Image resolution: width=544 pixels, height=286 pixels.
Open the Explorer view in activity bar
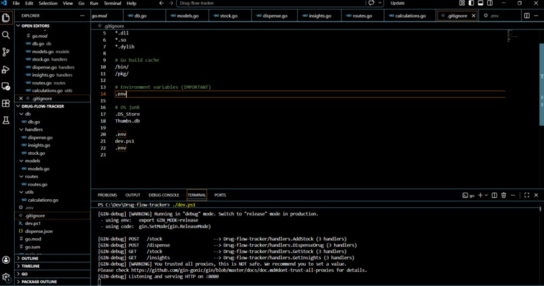6,17
